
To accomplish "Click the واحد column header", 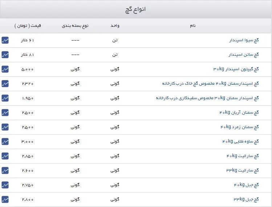I will click(x=115, y=26).
